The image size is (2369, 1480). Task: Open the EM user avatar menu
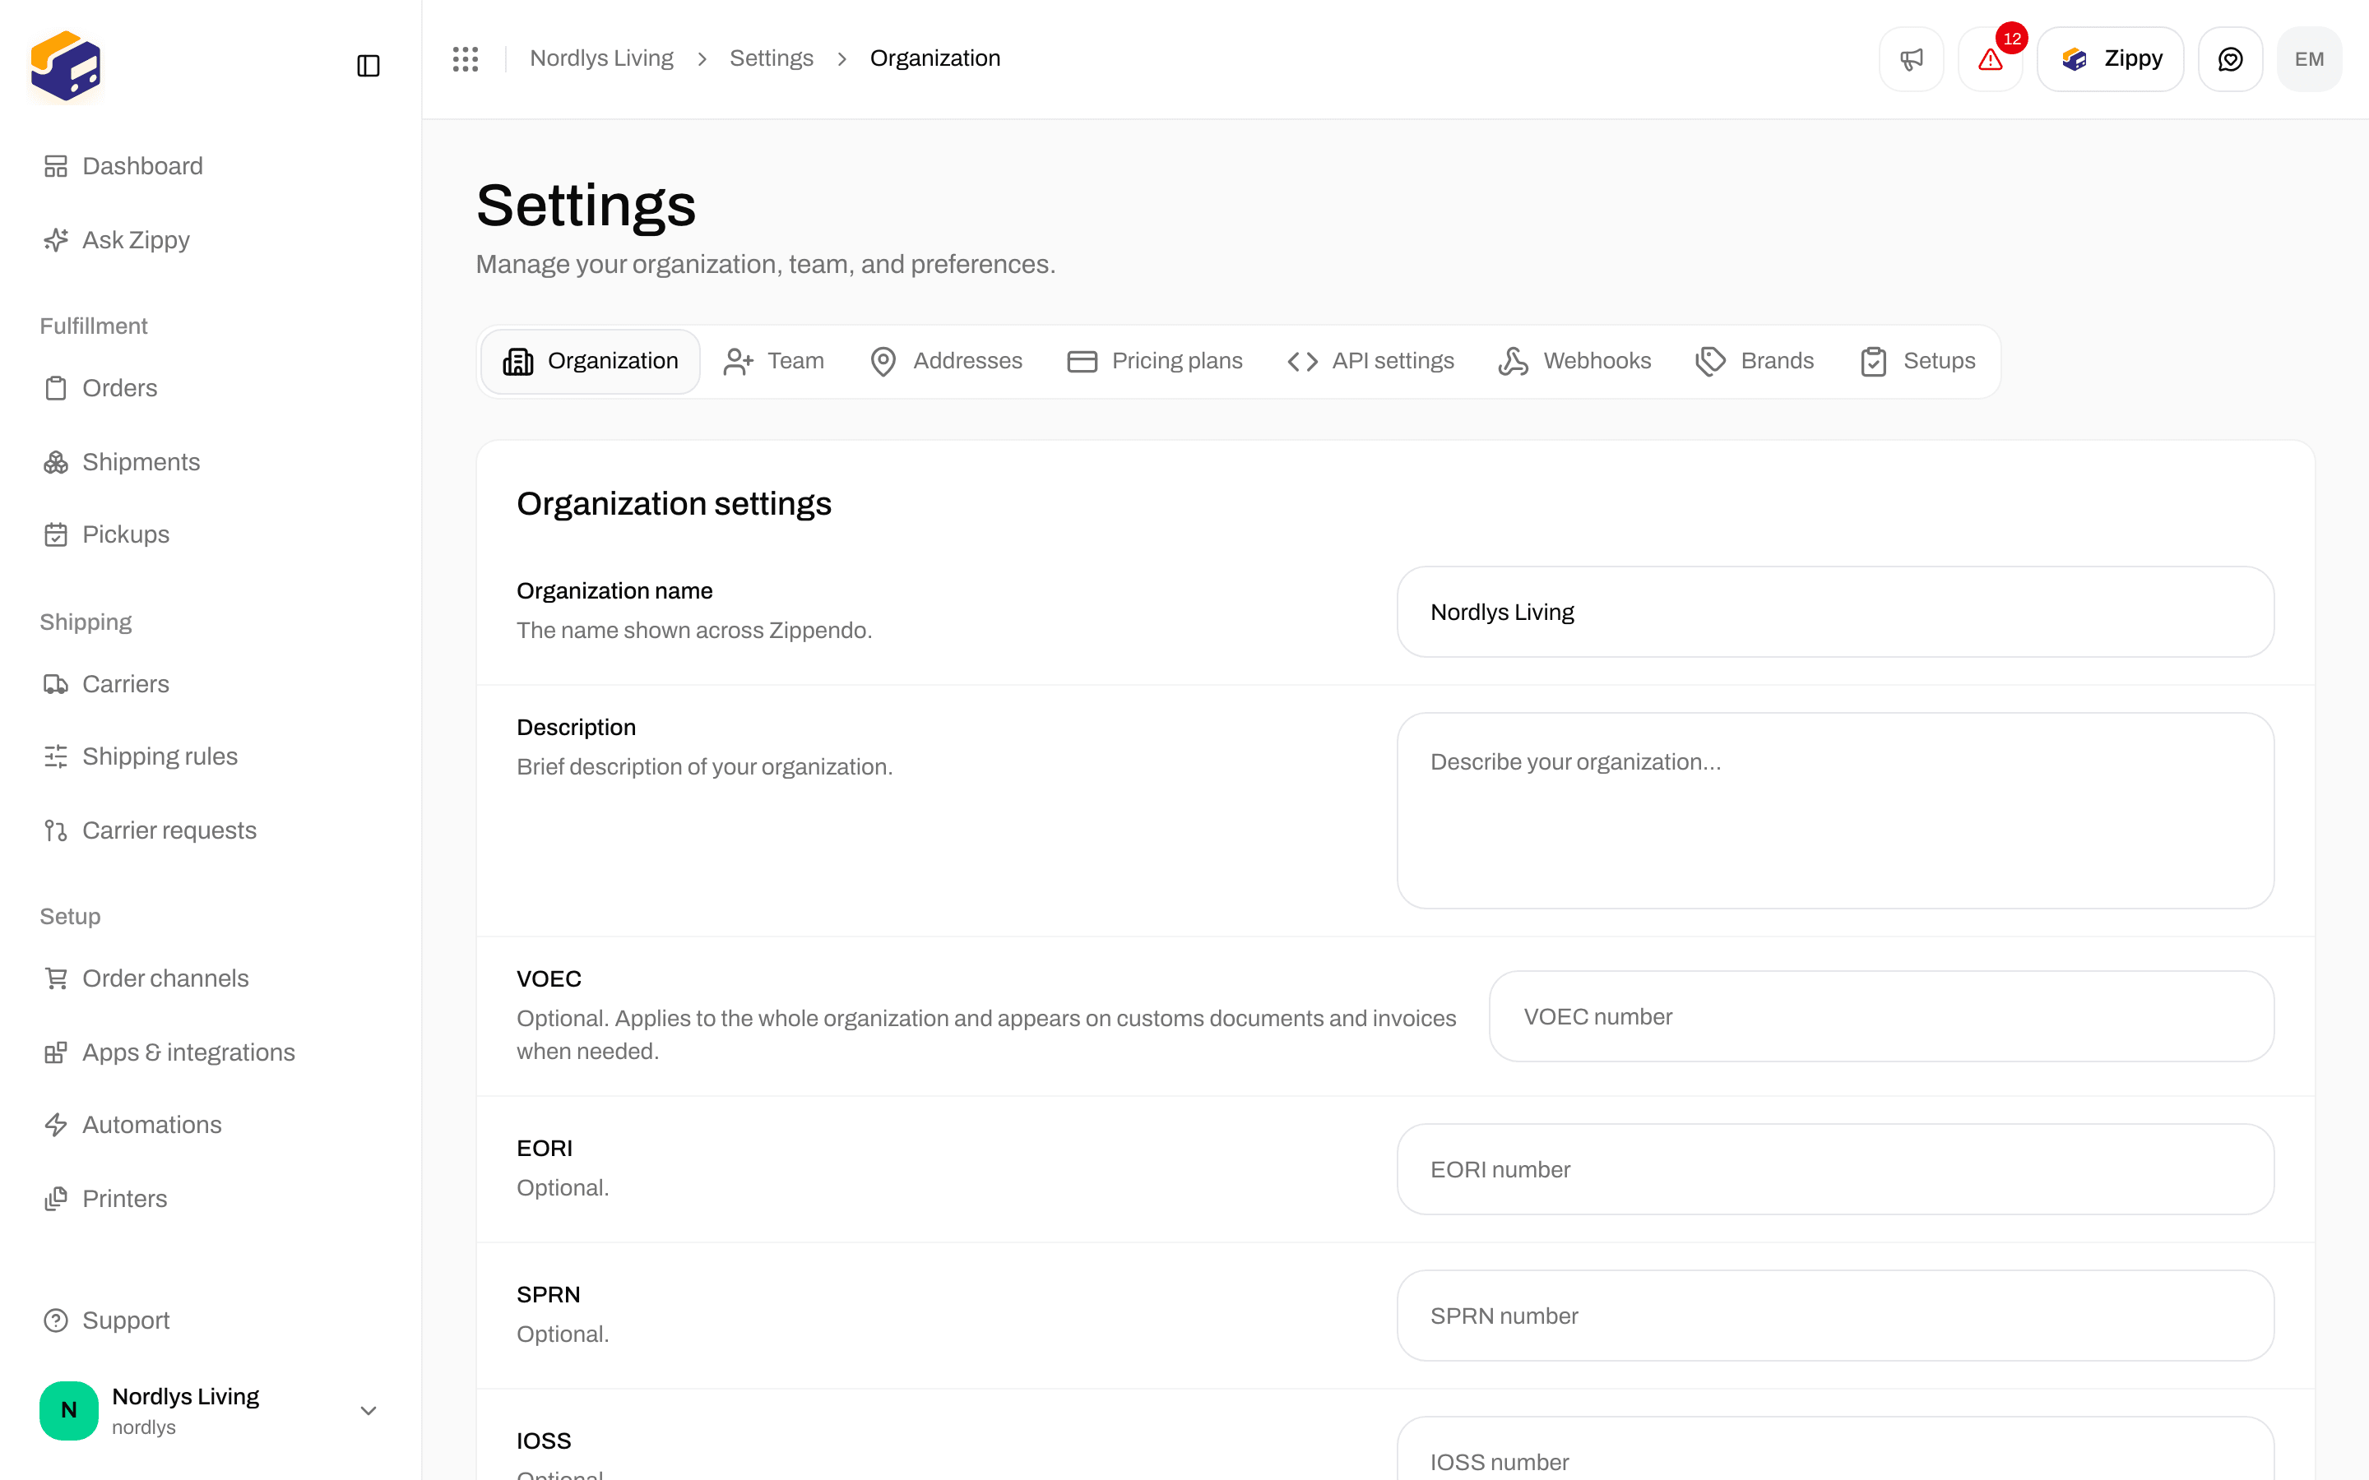click(2309, 58)
